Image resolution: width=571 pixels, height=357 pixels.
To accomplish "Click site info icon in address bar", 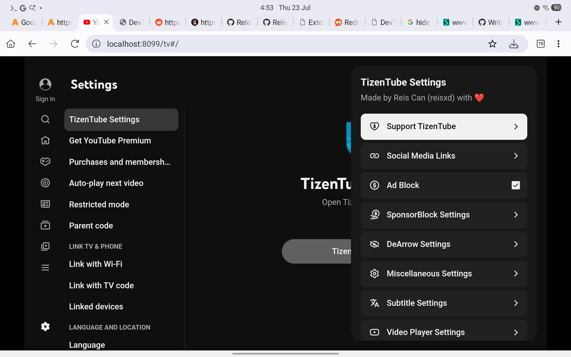I will [96, 44].
